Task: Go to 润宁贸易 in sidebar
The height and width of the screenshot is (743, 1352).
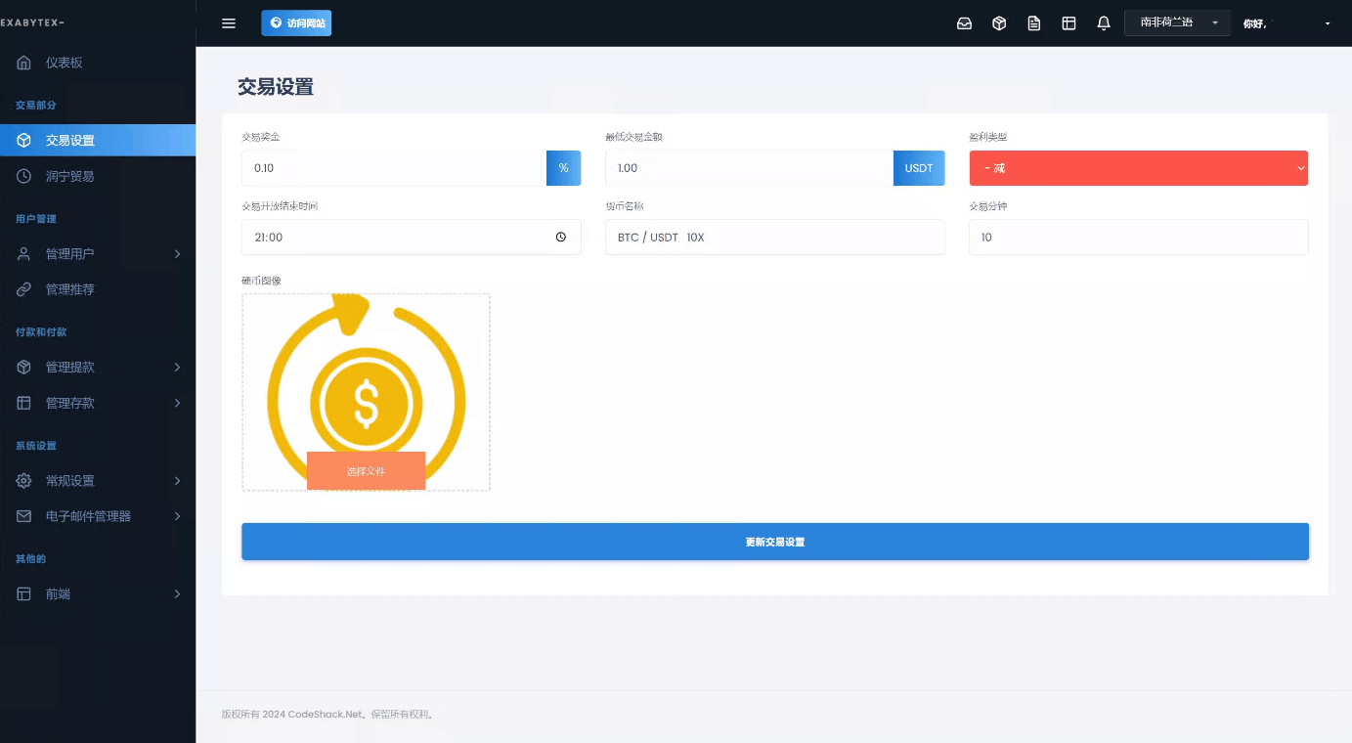Action: (69, 177)
